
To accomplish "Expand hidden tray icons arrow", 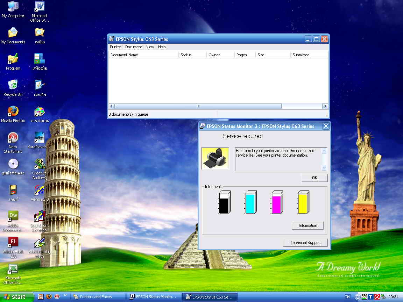I will click(358, 297).
